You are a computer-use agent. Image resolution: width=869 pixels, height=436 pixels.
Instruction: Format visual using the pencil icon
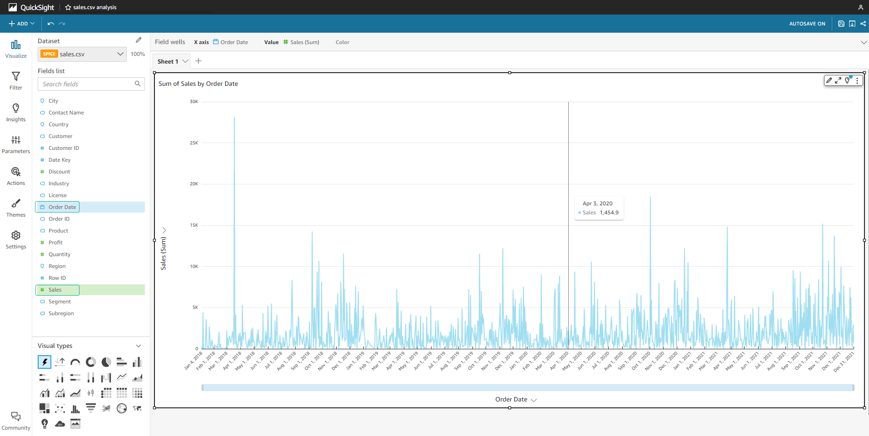coord(829,80)
